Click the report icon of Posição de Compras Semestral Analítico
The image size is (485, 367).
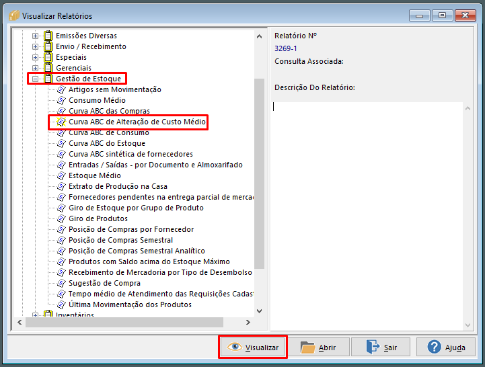tap(62, 251)
